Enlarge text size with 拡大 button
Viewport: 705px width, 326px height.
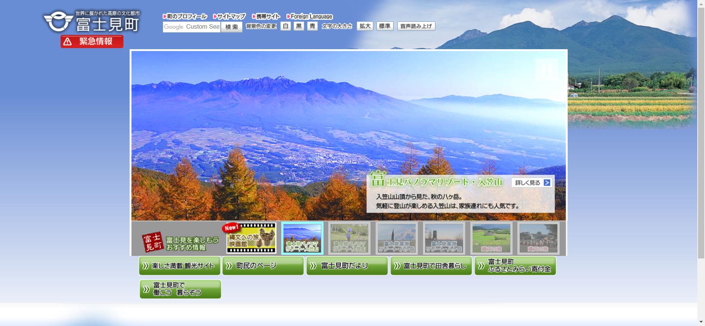pyautogui.click(x=365, y=26)
